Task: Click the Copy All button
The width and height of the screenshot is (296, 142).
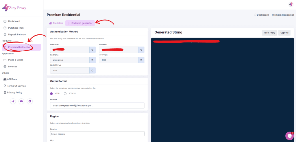Action: pyautogui.click(x=284, y=33)
